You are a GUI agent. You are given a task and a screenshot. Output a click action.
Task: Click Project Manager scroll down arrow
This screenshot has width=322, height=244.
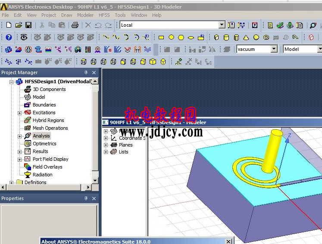[x=95, y=181]
